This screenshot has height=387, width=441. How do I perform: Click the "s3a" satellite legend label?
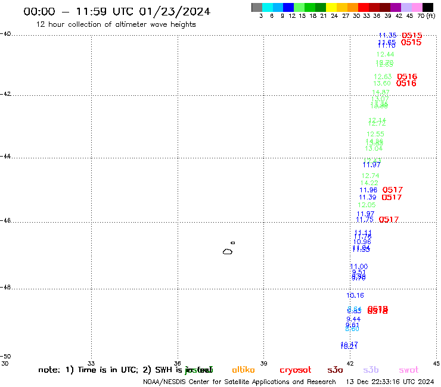335,370
